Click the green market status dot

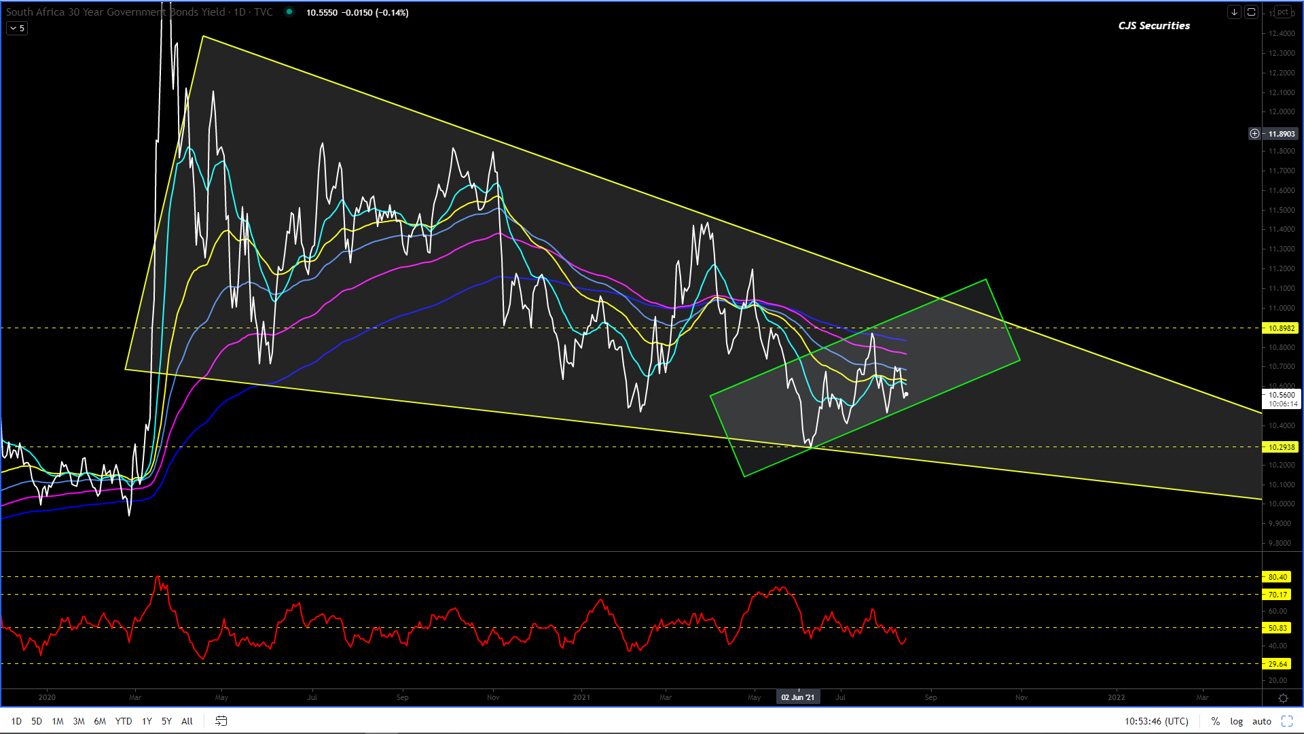pyautogui.click(x=289, y=12)
